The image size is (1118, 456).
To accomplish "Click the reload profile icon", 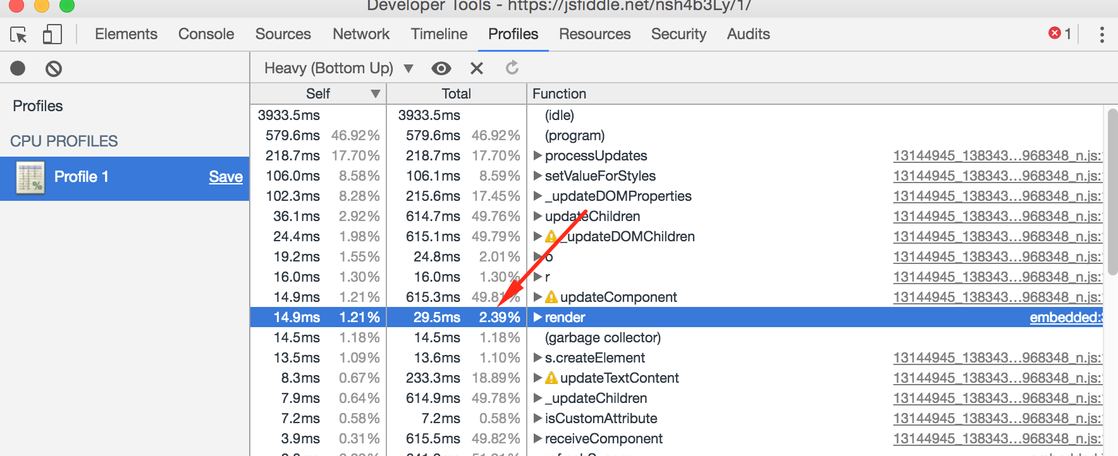I will tap(512, 68).
